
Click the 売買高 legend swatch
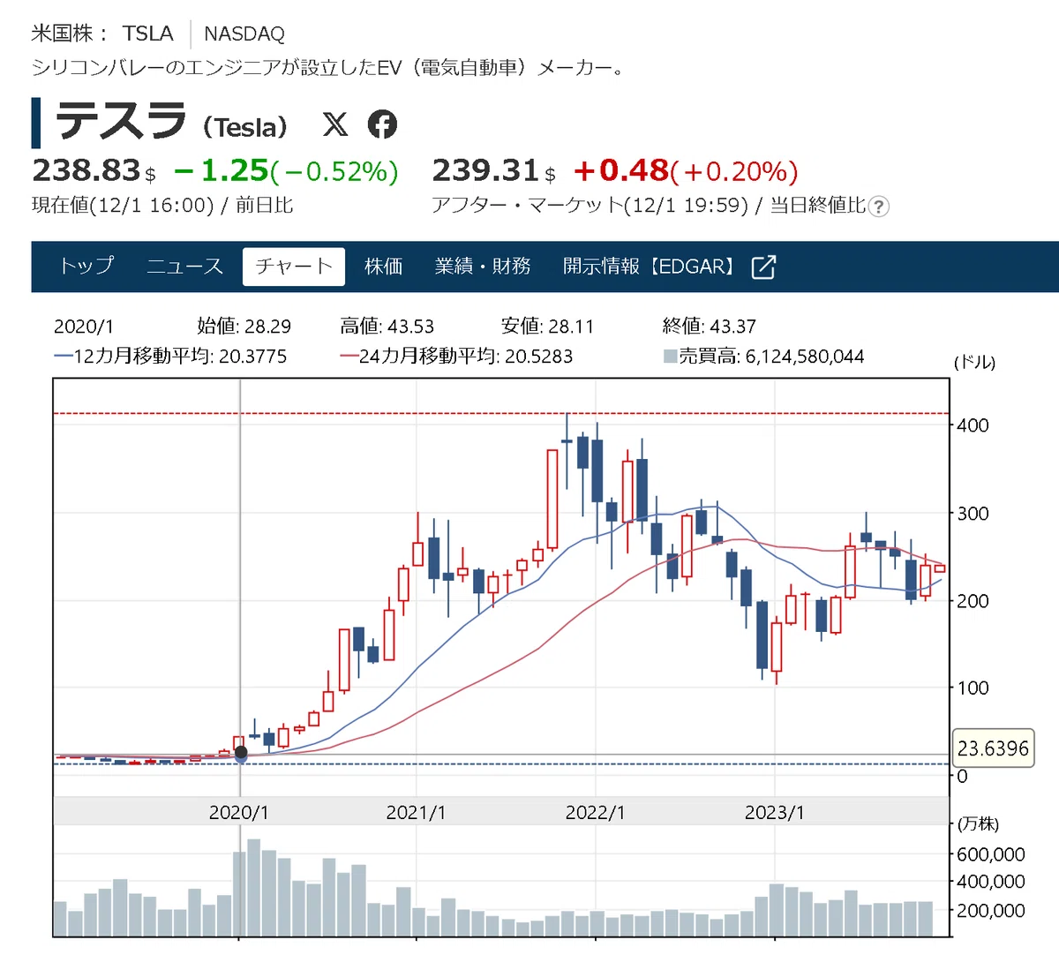tap(670, 357)
